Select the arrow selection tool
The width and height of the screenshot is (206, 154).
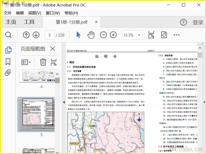pyautogui.click(x=79, y=35)
